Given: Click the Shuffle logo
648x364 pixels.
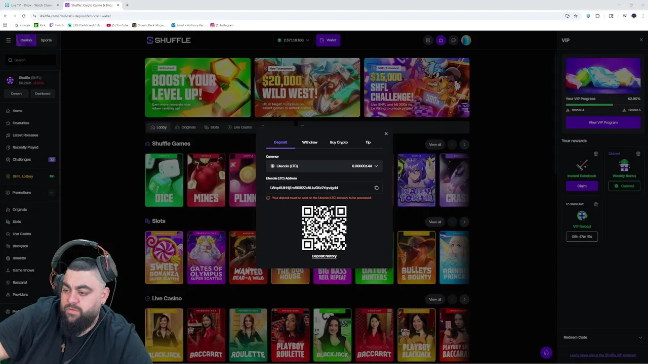Looking at the screenshot, I should click(x=169, y=40).
